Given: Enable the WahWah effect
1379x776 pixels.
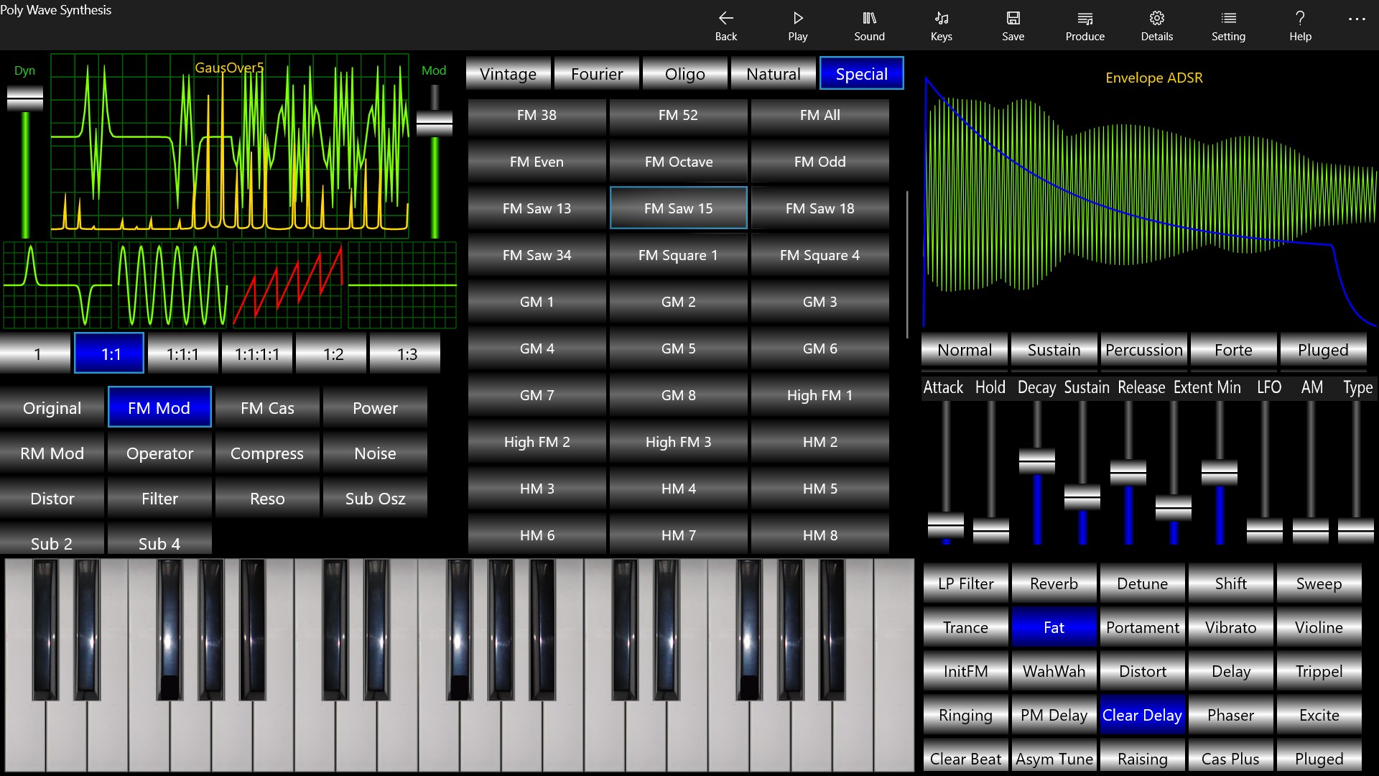Looking at the screenshot, I should pyautogui.click(x=1054, y=670).
